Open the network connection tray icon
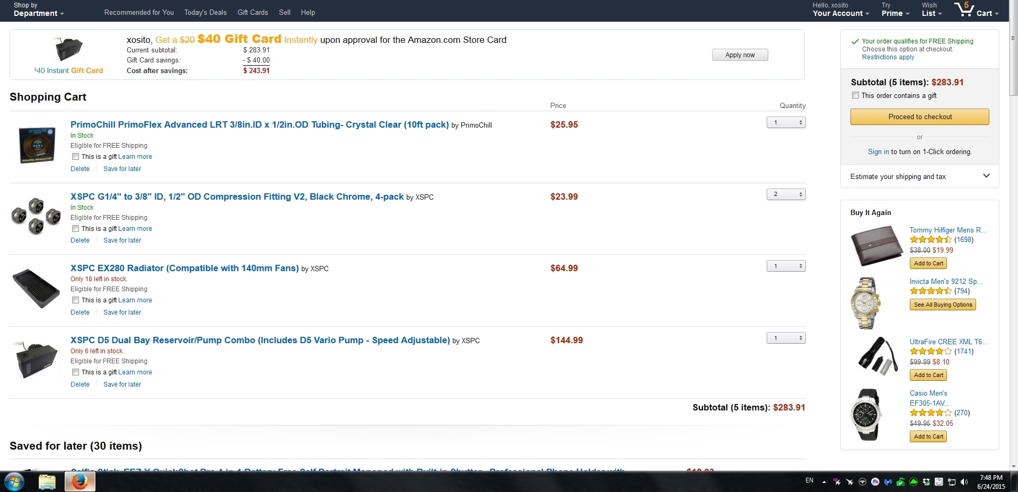This screenshot has width=1018, height=492. point(952,482)
